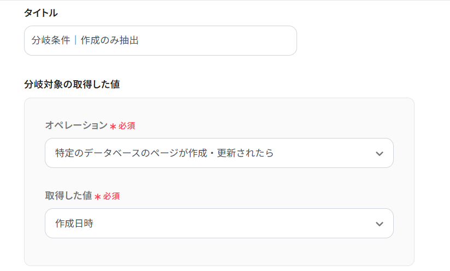Click the オペレーション field label
This screenshot has width=450, height=271.
(76, 125)
